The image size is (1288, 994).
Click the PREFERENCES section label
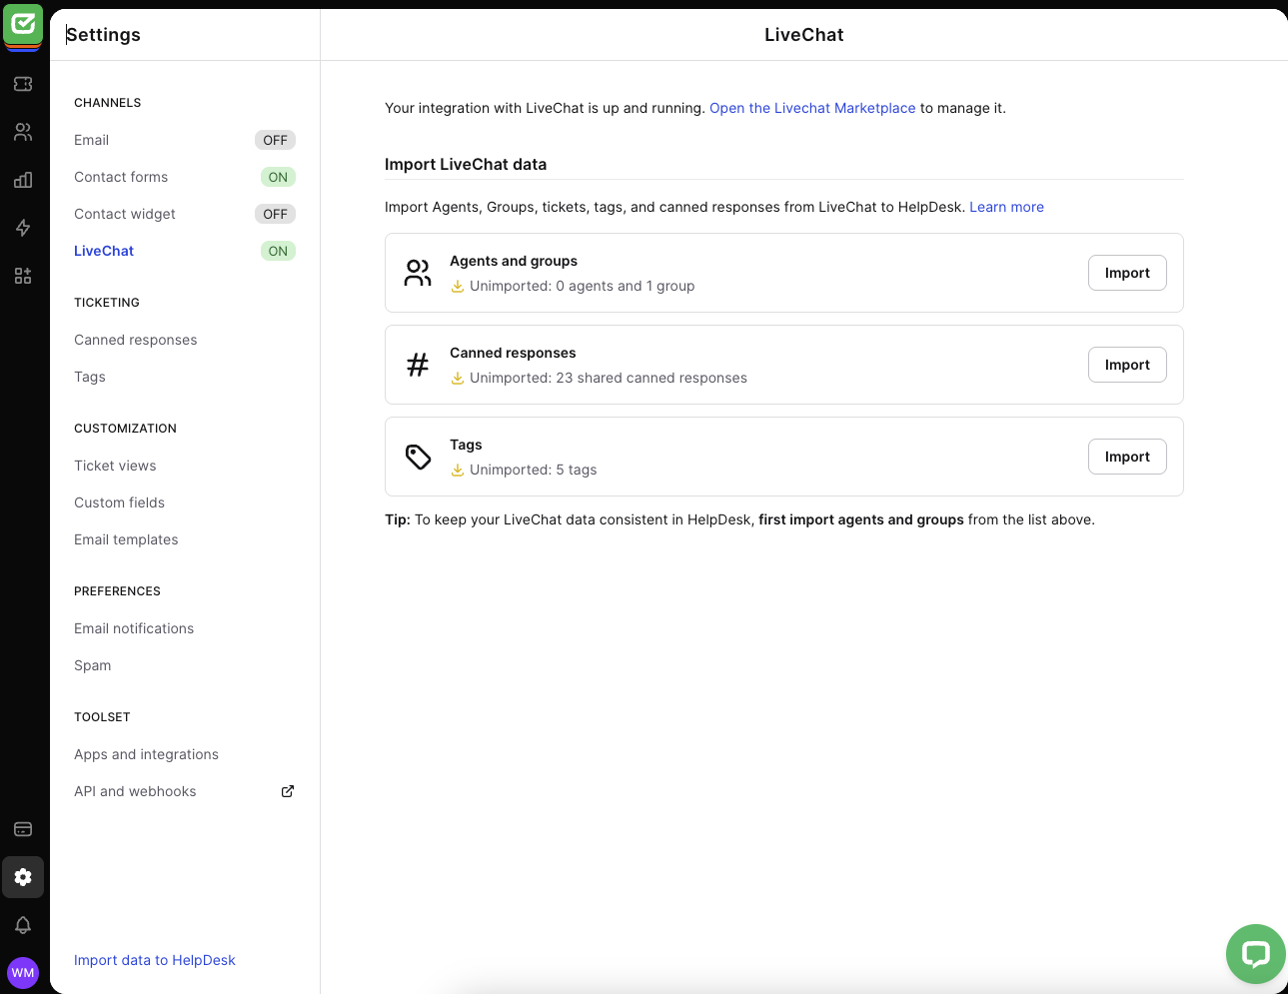pos(117,591)
